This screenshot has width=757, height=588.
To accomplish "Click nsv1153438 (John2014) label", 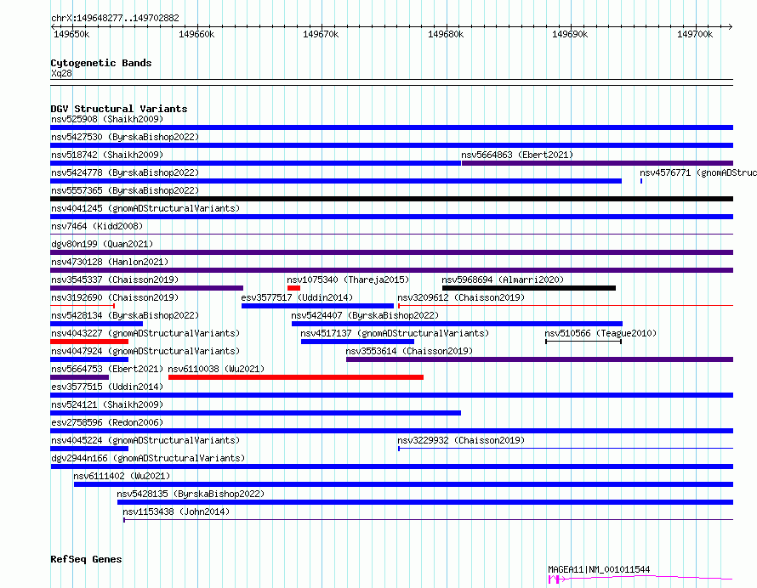I will click(176, 512).
